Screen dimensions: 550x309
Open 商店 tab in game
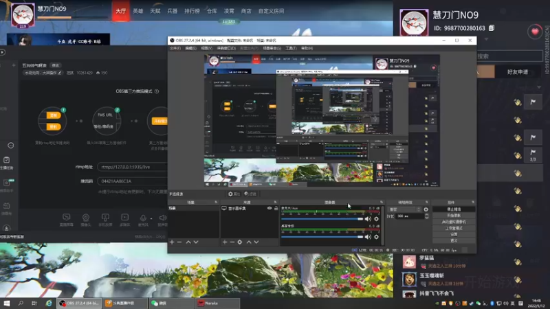246,11
